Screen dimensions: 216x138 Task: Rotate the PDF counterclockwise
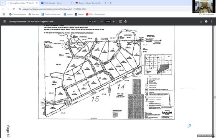(x=125, y=21)
